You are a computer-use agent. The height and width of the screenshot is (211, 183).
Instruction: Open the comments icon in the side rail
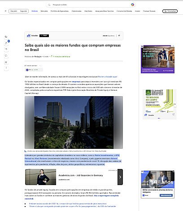pos(6,56)
